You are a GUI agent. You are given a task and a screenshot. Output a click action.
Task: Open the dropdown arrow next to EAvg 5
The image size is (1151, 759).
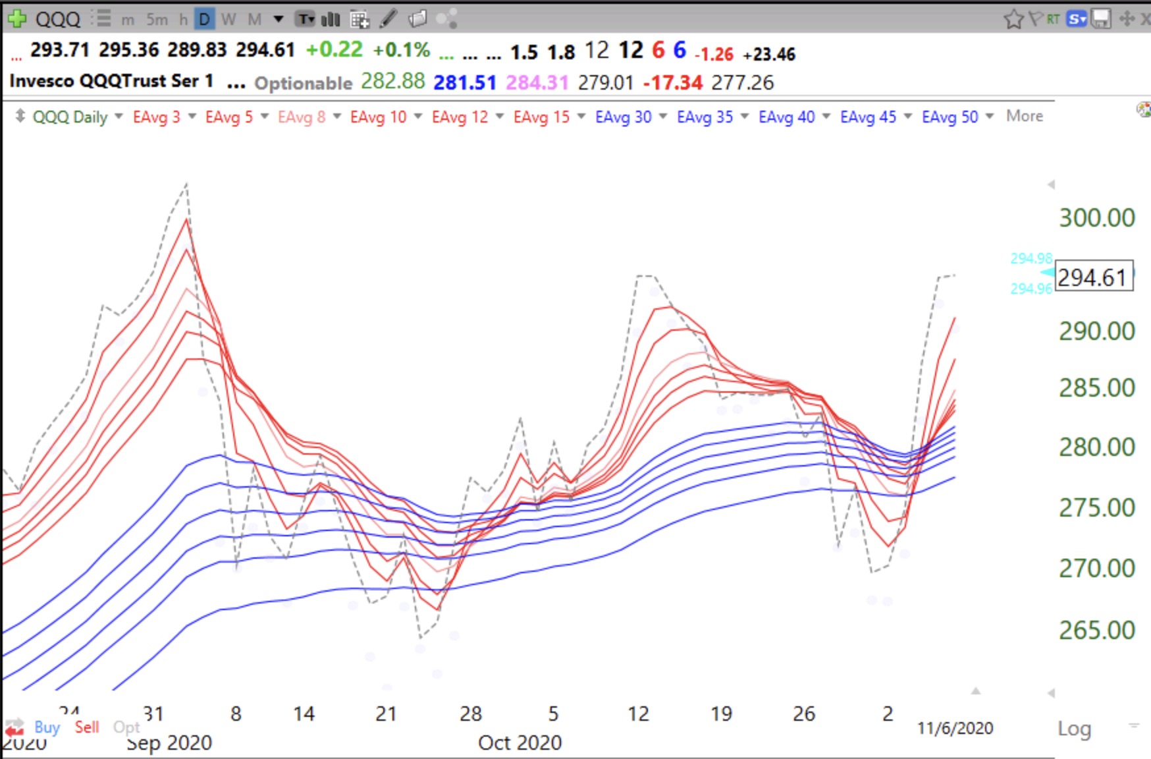coord(265,117)
